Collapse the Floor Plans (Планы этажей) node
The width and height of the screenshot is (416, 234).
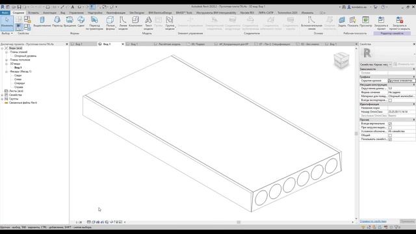(6, 52)
